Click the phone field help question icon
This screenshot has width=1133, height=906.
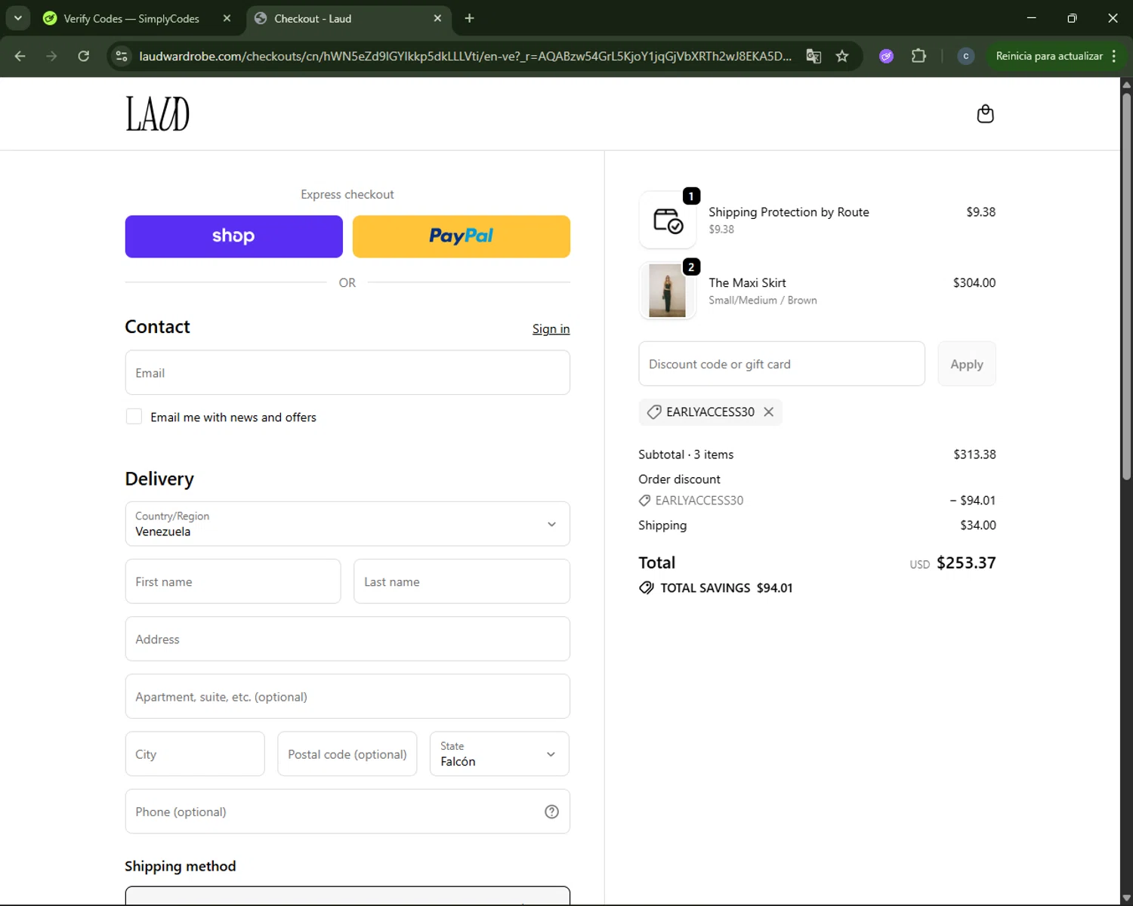coord(551,812)
